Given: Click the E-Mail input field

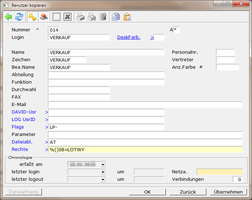Looking at the screenshot, I should (x=145, y=105).
